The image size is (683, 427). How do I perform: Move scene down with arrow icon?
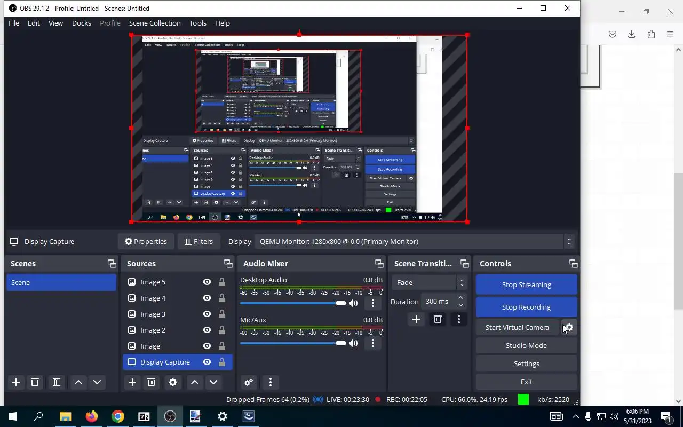(x=97, y=382)
